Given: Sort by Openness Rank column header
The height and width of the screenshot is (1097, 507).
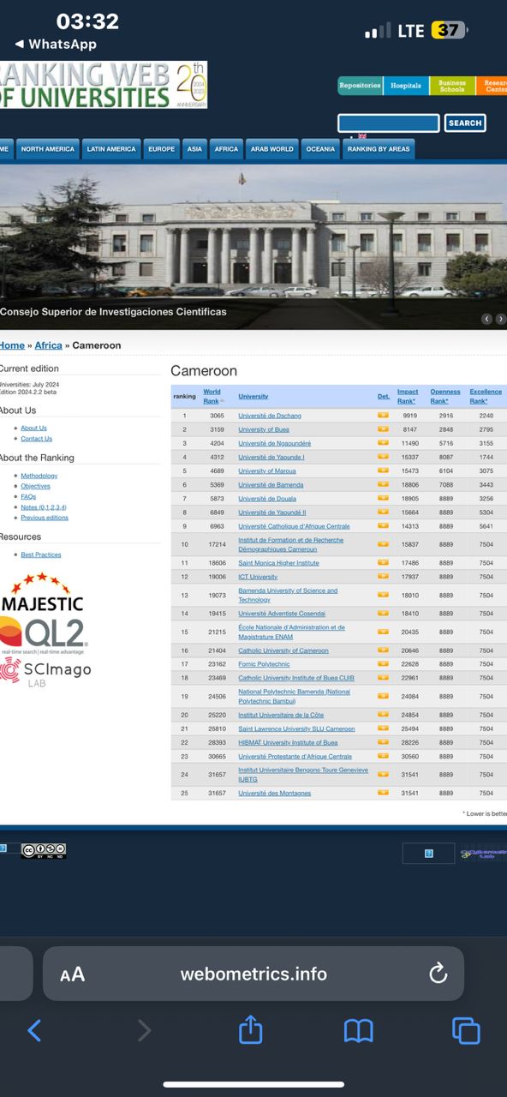Looking at the screenshot, I should coord(444,396).
